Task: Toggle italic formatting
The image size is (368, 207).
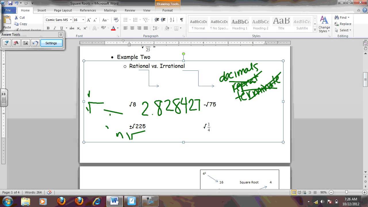Action: tap(55, 28)
